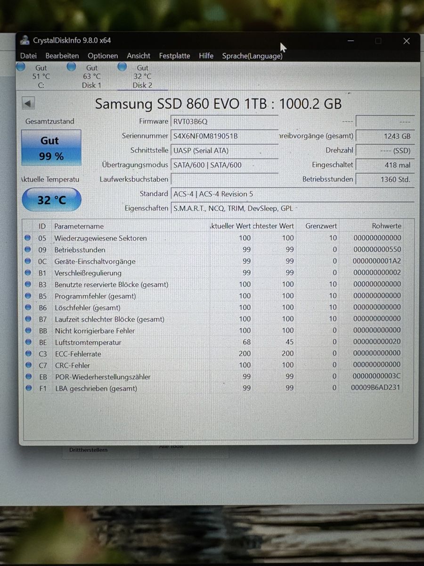
Task: Click the Standard field ACS-4 Revision 5
Action: coord(292,194)
